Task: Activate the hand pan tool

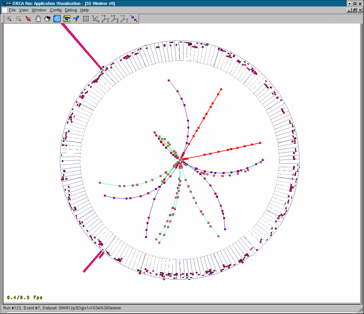Action: click(x=38, y=19)
